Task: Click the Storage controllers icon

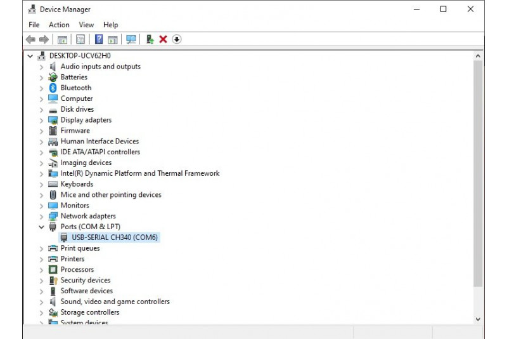Action: [x=53, y=312]
